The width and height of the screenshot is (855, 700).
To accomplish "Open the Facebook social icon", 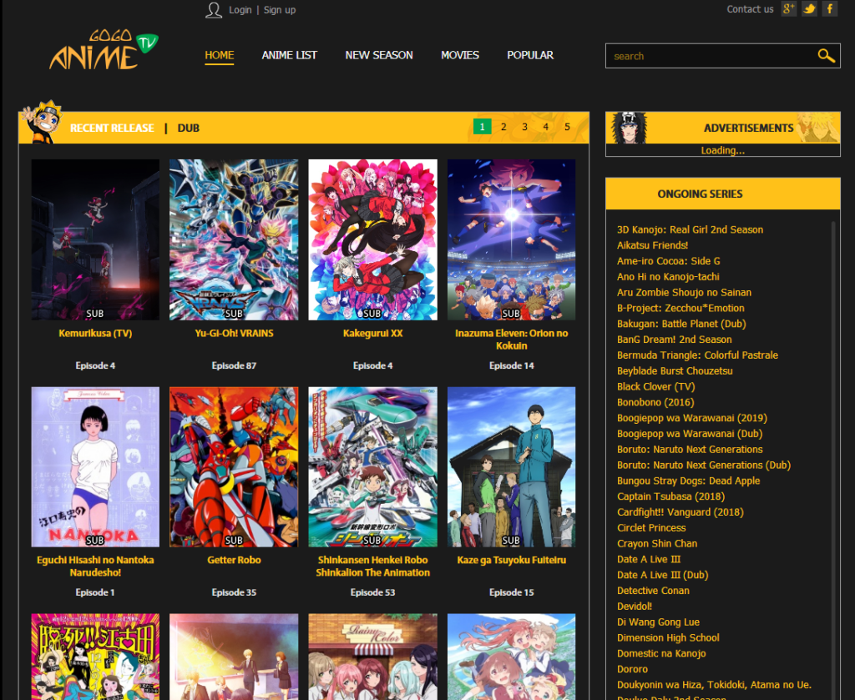I will (829, 8).
